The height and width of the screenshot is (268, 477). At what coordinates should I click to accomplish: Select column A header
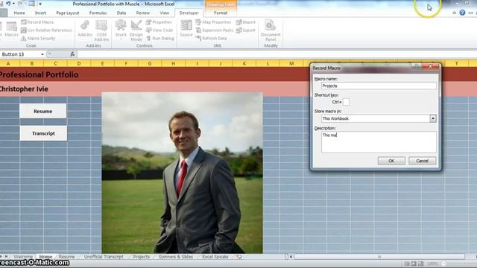tap(8, 63)
